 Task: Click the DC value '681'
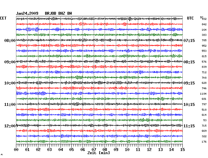(204, 99)
